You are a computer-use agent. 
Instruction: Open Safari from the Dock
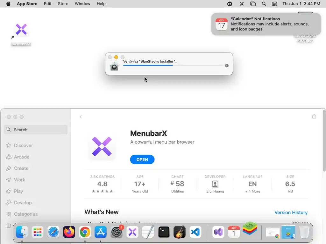click(53, 232)
